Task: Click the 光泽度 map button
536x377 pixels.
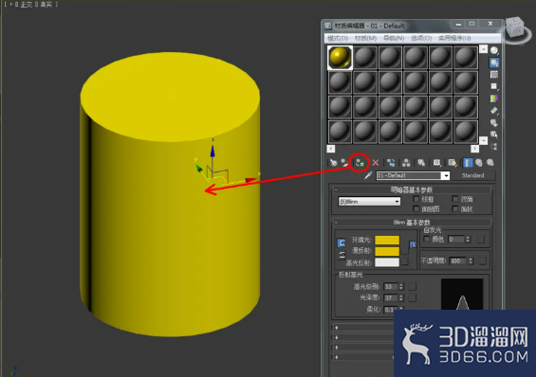Action: [413, 297]
